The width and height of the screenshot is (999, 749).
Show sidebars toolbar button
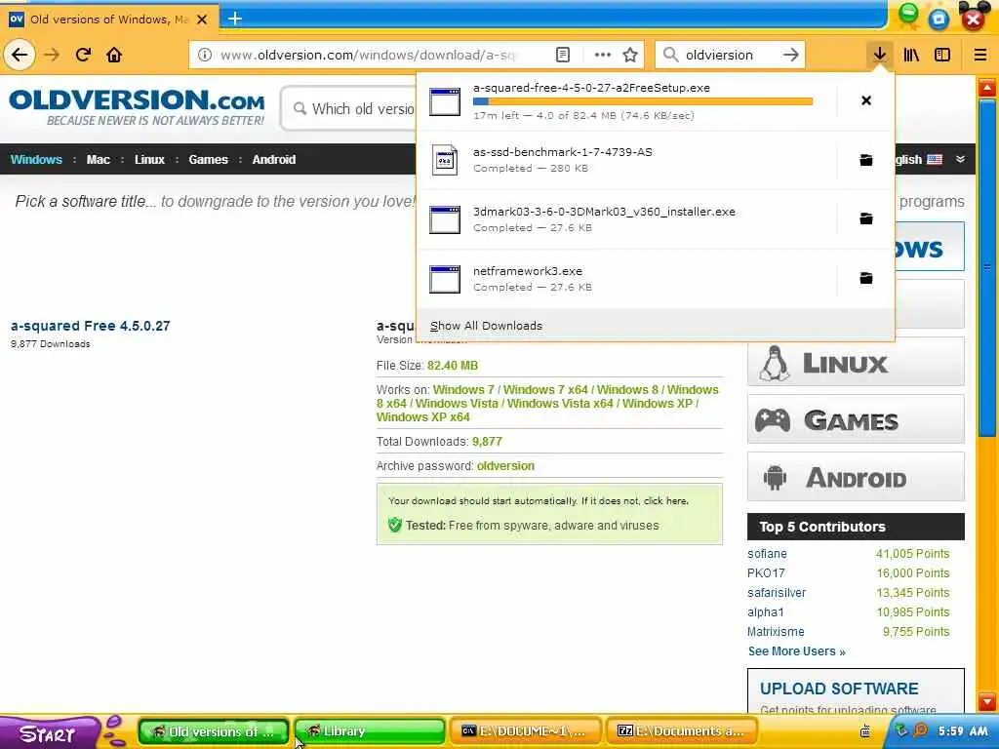point(942,55)
